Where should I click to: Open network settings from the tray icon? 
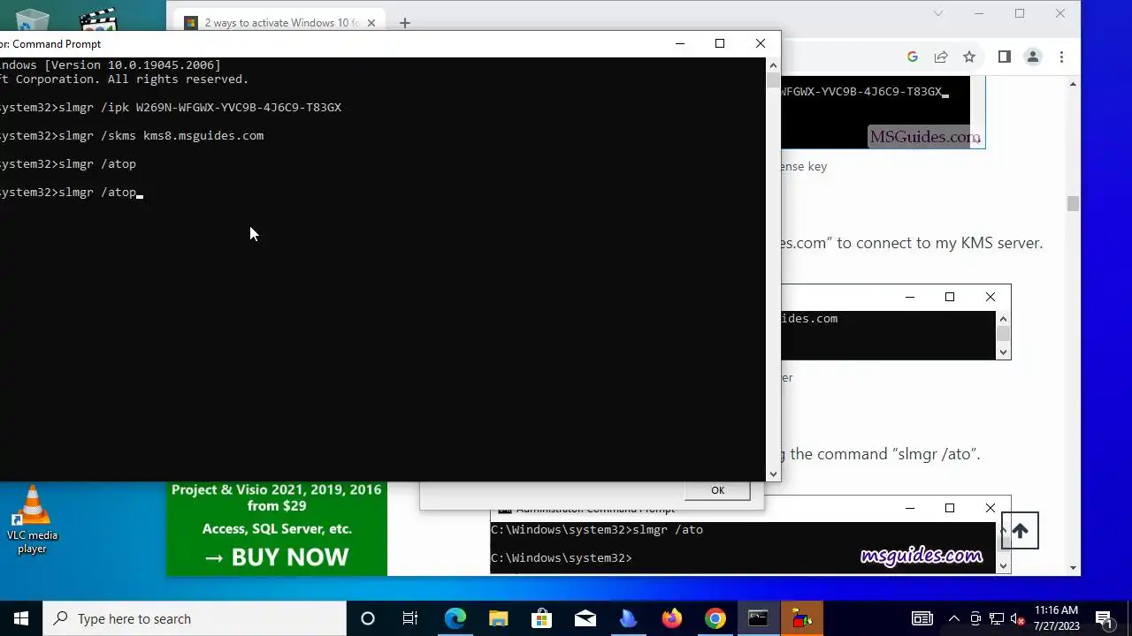pos(997,618)
